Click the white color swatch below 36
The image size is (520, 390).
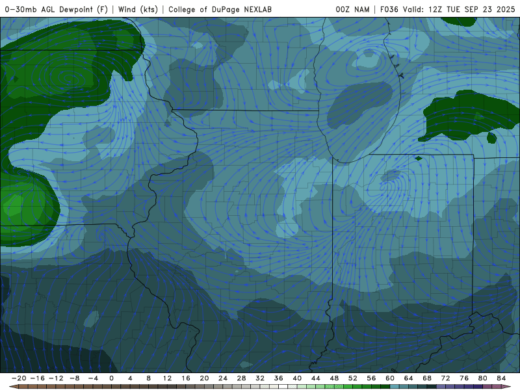click(283, 387)
